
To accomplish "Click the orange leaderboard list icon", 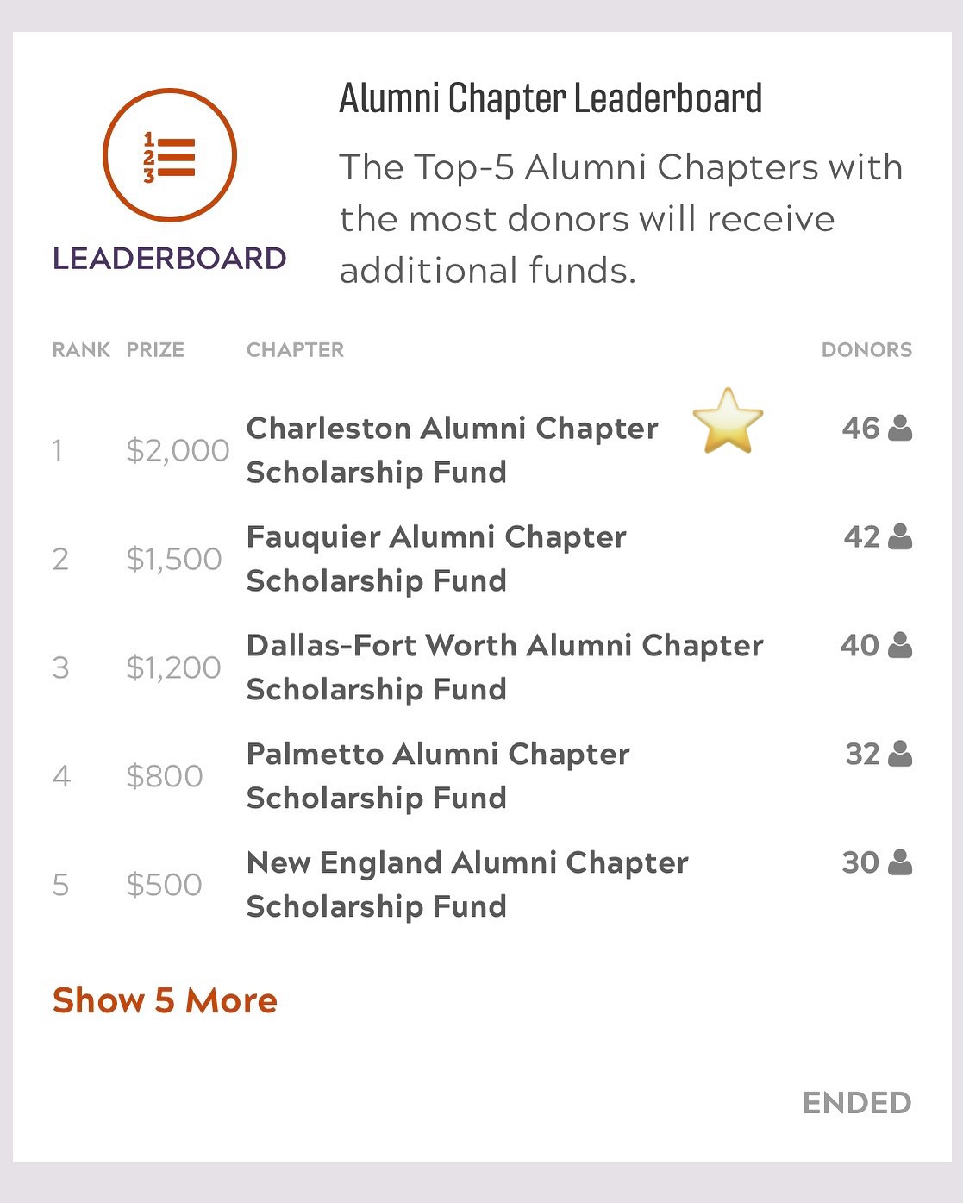I will [x=169, y=156].
